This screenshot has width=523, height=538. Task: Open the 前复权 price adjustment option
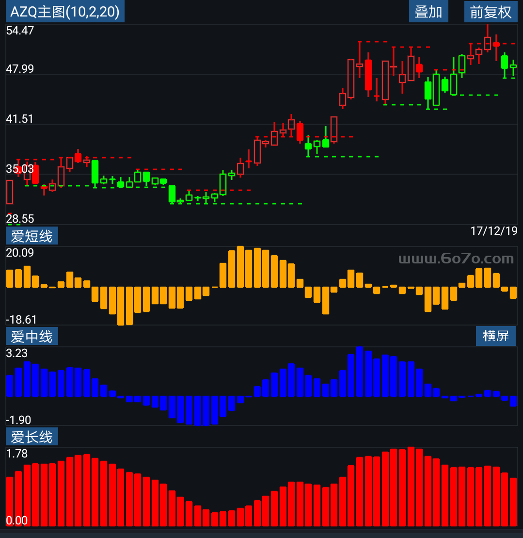[x=491, y=12]
